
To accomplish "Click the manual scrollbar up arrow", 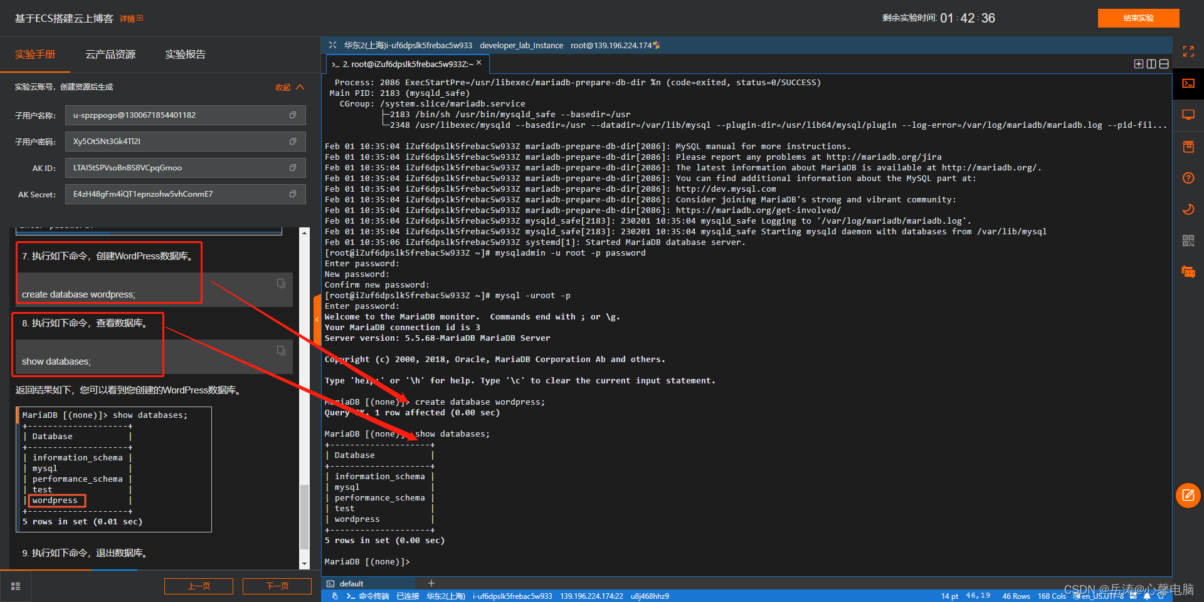I will click(x=305, y=232).
